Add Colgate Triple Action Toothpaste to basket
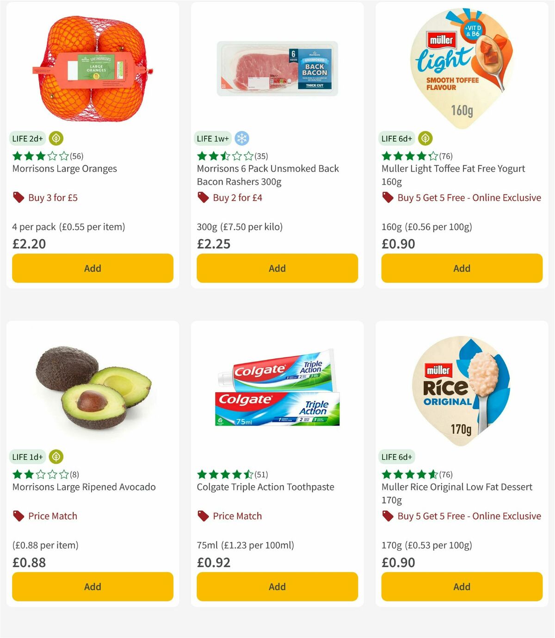Image resolution: width=555 pixels, height=638 pixels. (x=277, y=586)
